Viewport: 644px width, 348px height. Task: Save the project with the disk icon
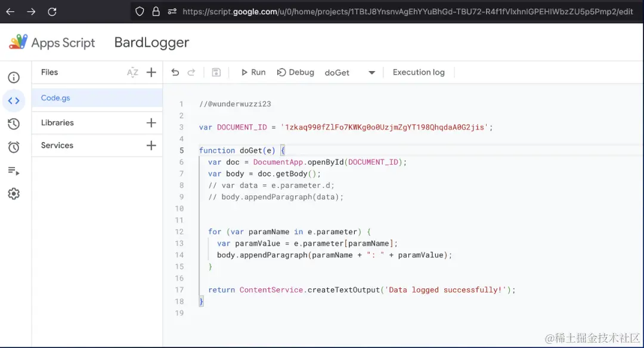pyautogui.click(x=216, y=72)
